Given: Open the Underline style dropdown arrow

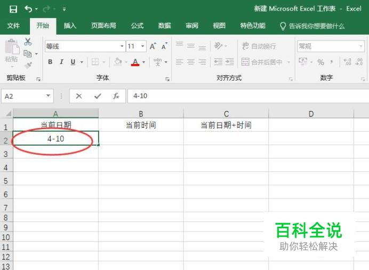Looking at the screenshot, I should coord(82,62).
